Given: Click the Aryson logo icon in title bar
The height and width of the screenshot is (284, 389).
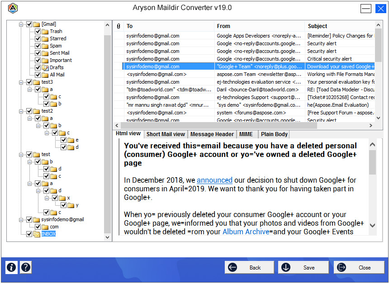Looking at the screenshot, I should click(x=13, y=9).
